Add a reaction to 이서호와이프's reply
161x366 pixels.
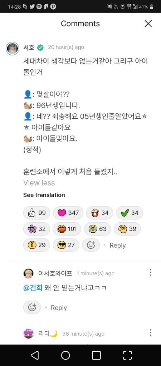[32, 307]
